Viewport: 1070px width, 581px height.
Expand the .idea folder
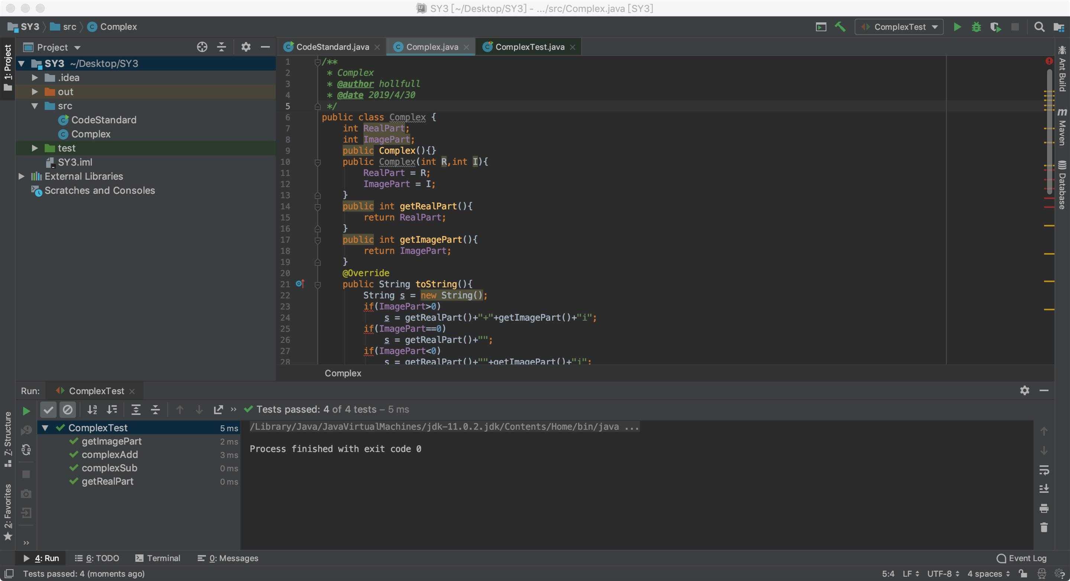(35, 78)
